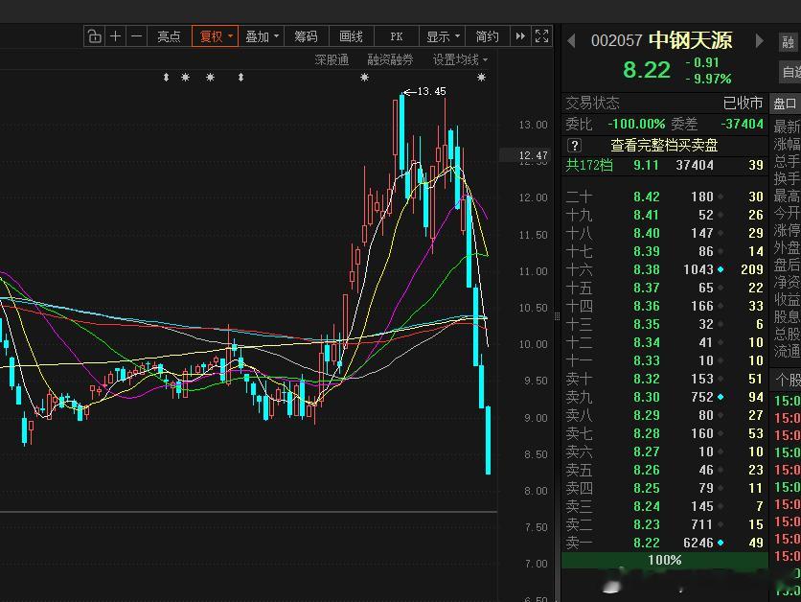Image resolution: width=801 pixels, height=602 pixels.
Task: Select the 卖九 8.30 order row
Action: tap(665, 397)
